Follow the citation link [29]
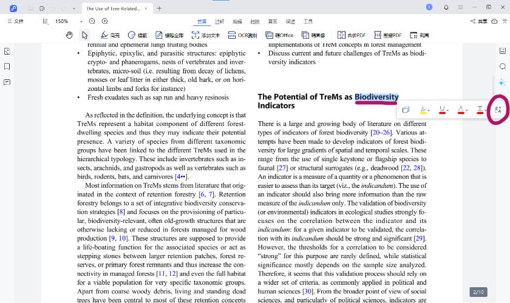Viewport: 510px width, 303px height. (420, 238)
